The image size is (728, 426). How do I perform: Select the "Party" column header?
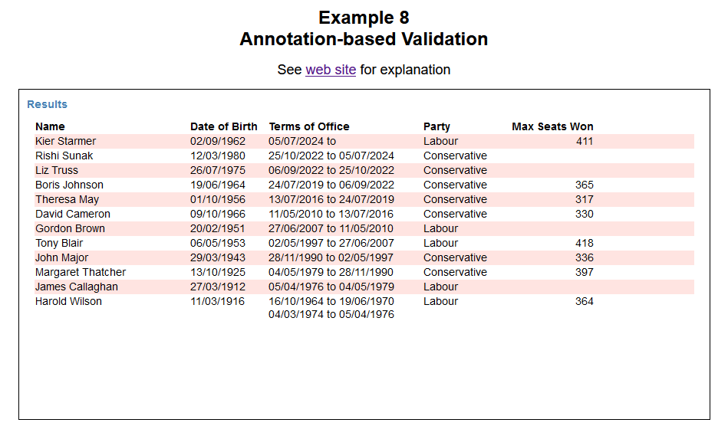click(x=436, y=126)
